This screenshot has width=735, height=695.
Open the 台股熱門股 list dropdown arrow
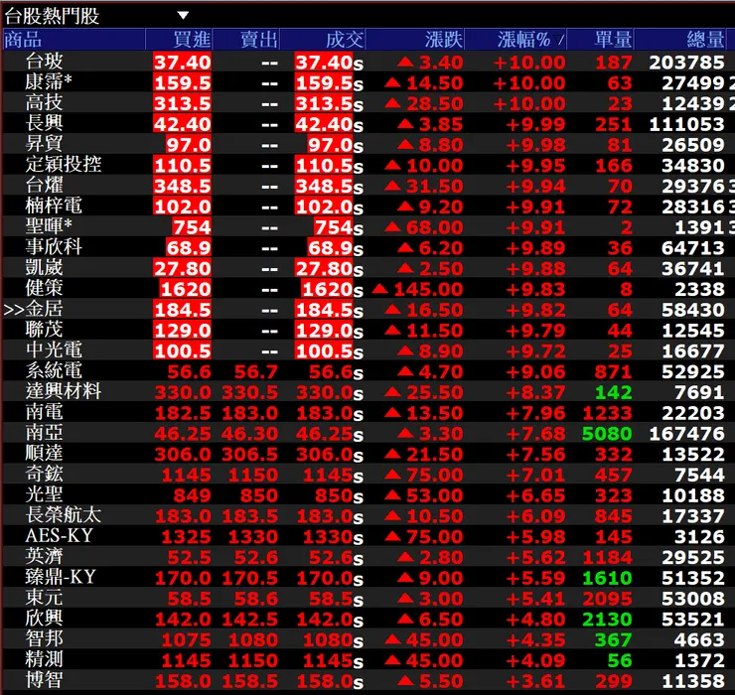[x=183, y=16]
